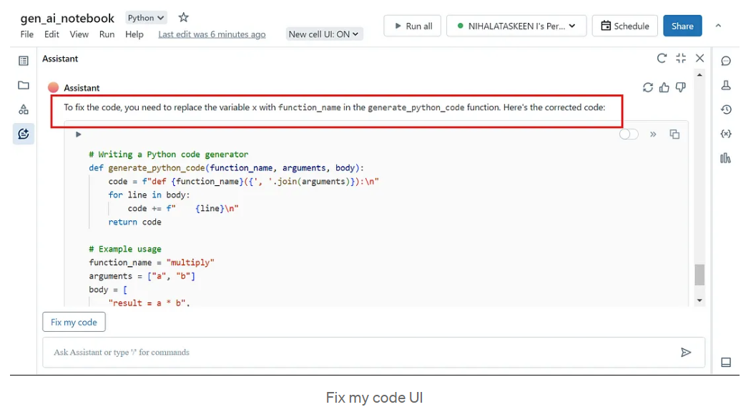Click the Fix my code button
This screenshot has height=417, width=746.
74,322
